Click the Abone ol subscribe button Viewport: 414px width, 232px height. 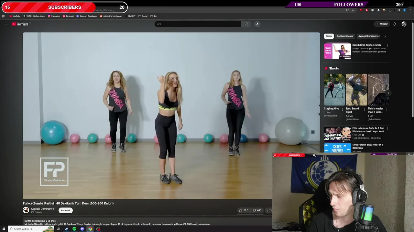coord(66,210)
